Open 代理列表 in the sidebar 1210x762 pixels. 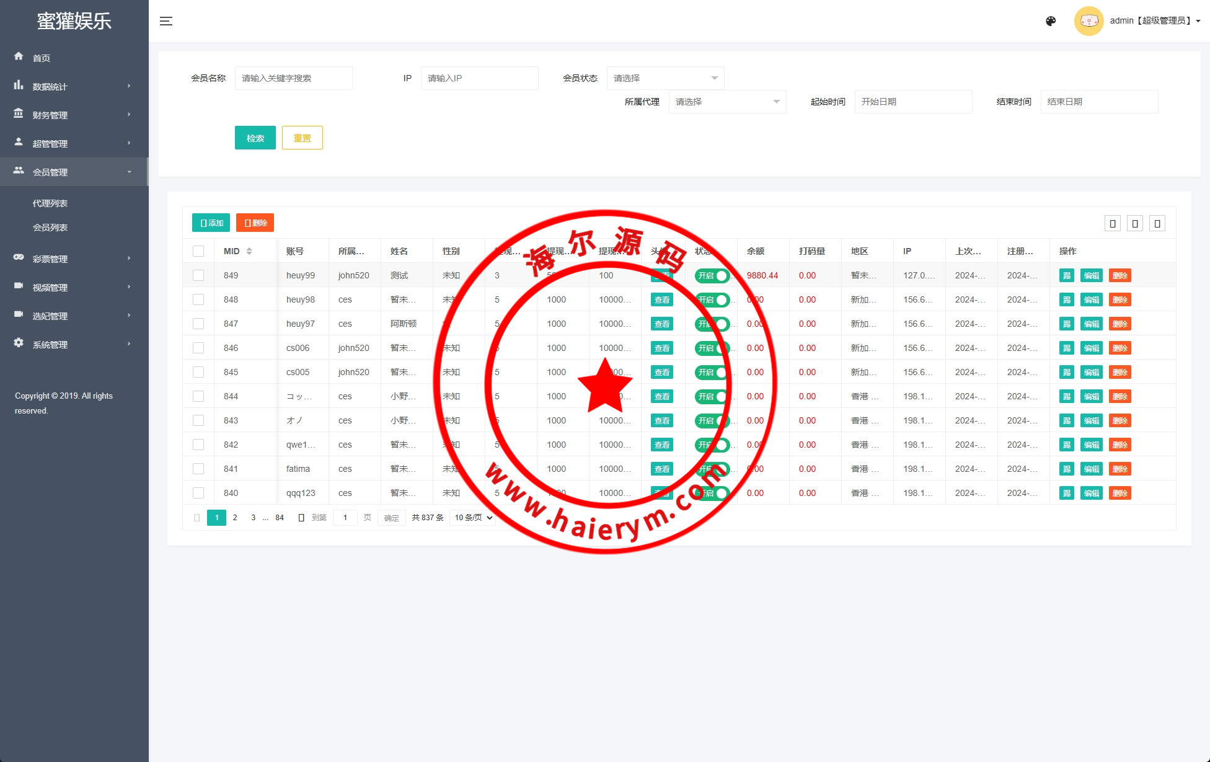pyautogui.click(x=50, y=203)
